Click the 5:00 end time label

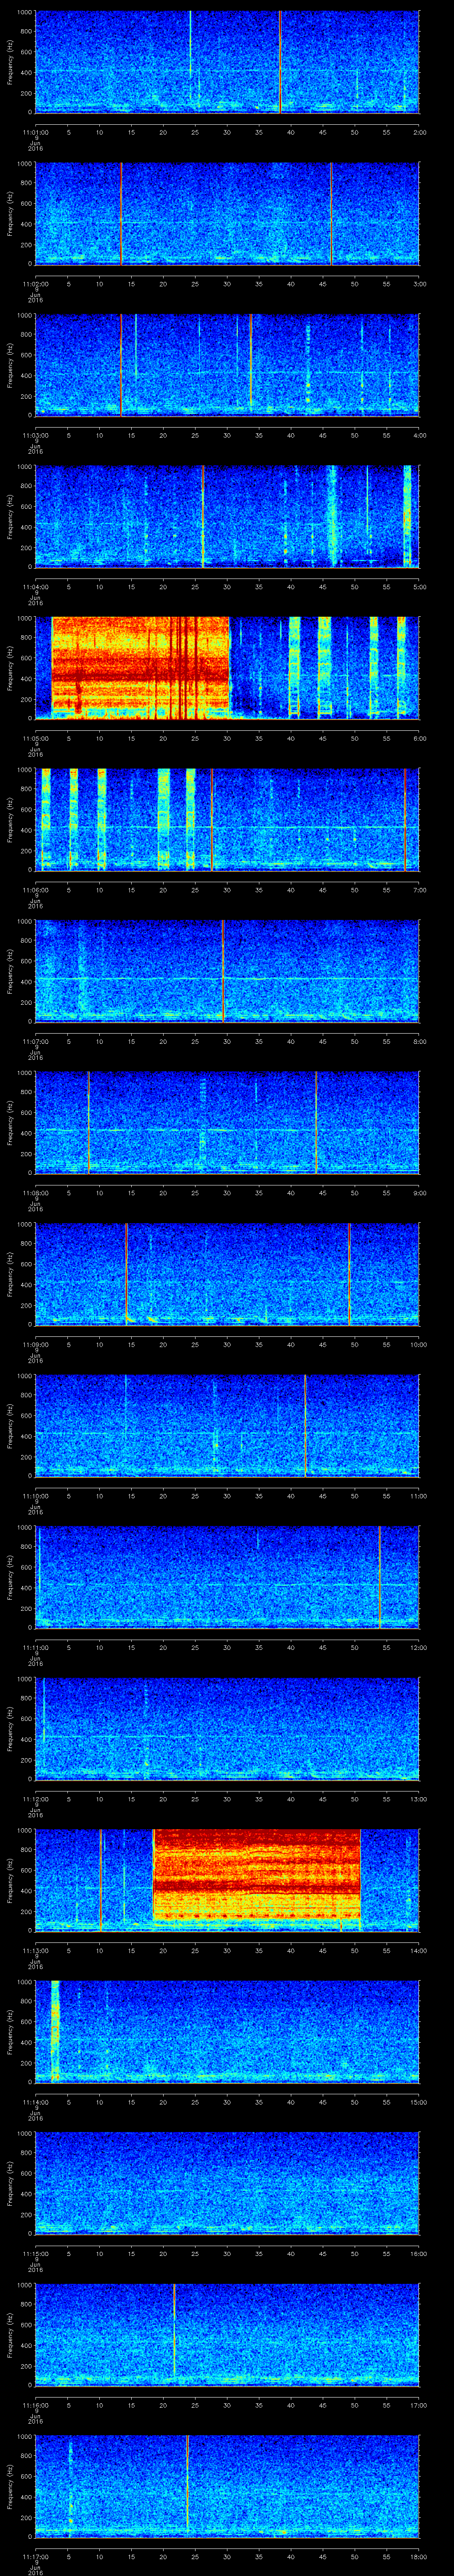coord(419,587)
